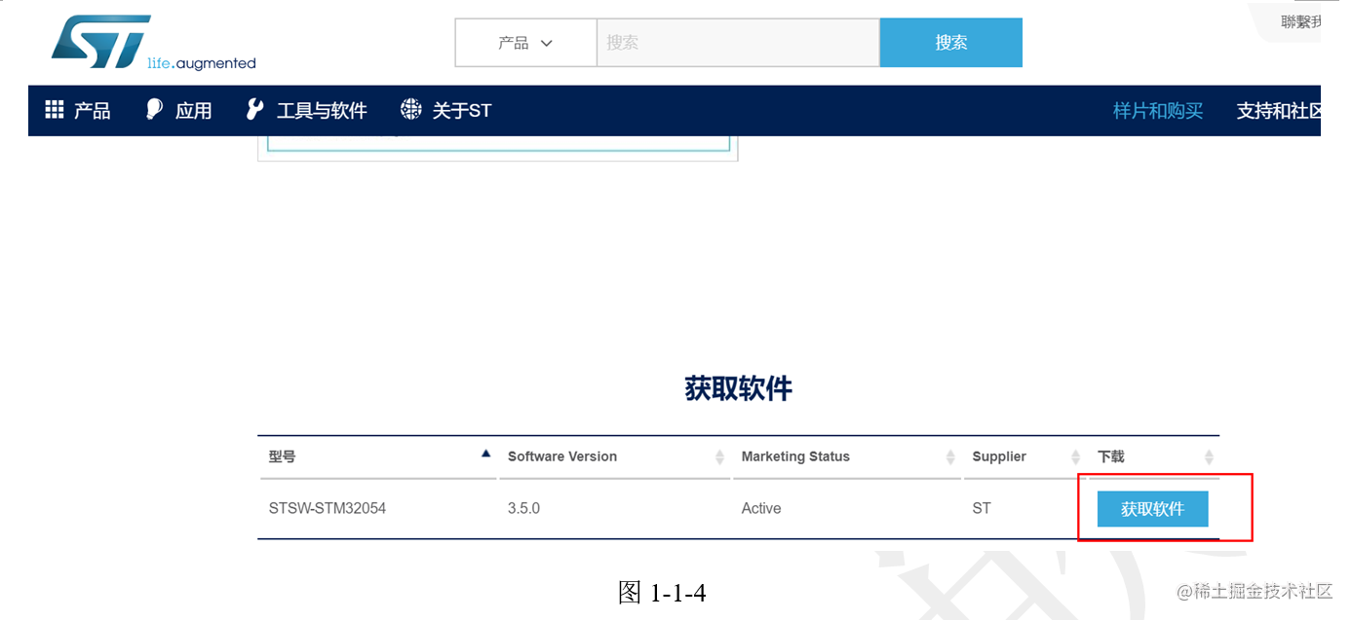The width and height of the screenshot is (1352, 620).
Task: Open the 产品 search category dropdown
Action: tap(525, 43)
